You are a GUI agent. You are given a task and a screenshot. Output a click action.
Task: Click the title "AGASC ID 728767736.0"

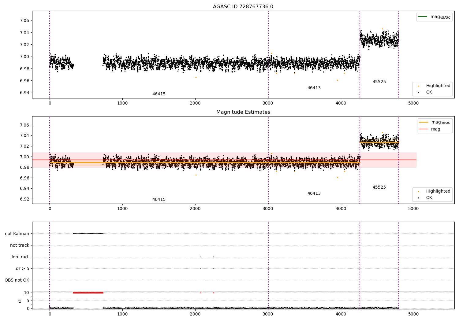click(x=243, y=7)
